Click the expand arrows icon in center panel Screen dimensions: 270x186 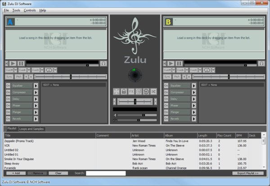117,92
